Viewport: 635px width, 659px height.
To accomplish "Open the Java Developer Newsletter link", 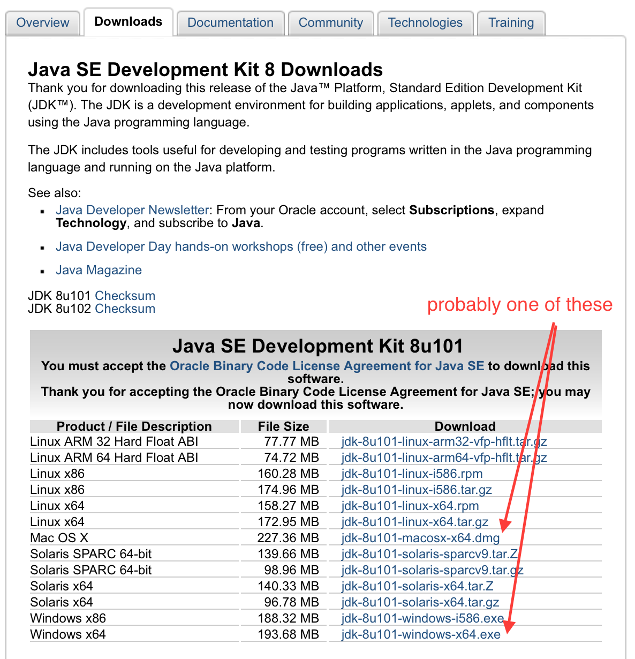I will coord(132,210).
